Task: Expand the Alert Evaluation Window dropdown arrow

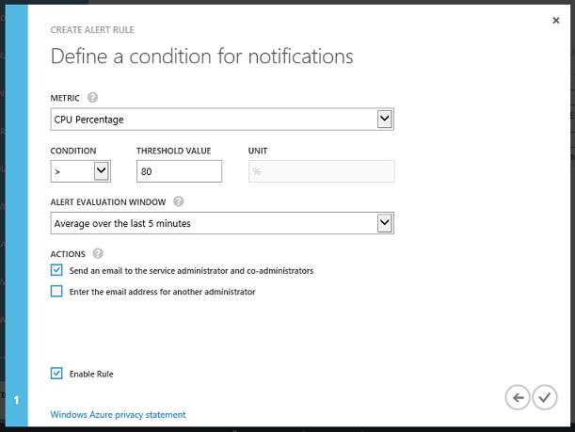Action: coord(384,223)
